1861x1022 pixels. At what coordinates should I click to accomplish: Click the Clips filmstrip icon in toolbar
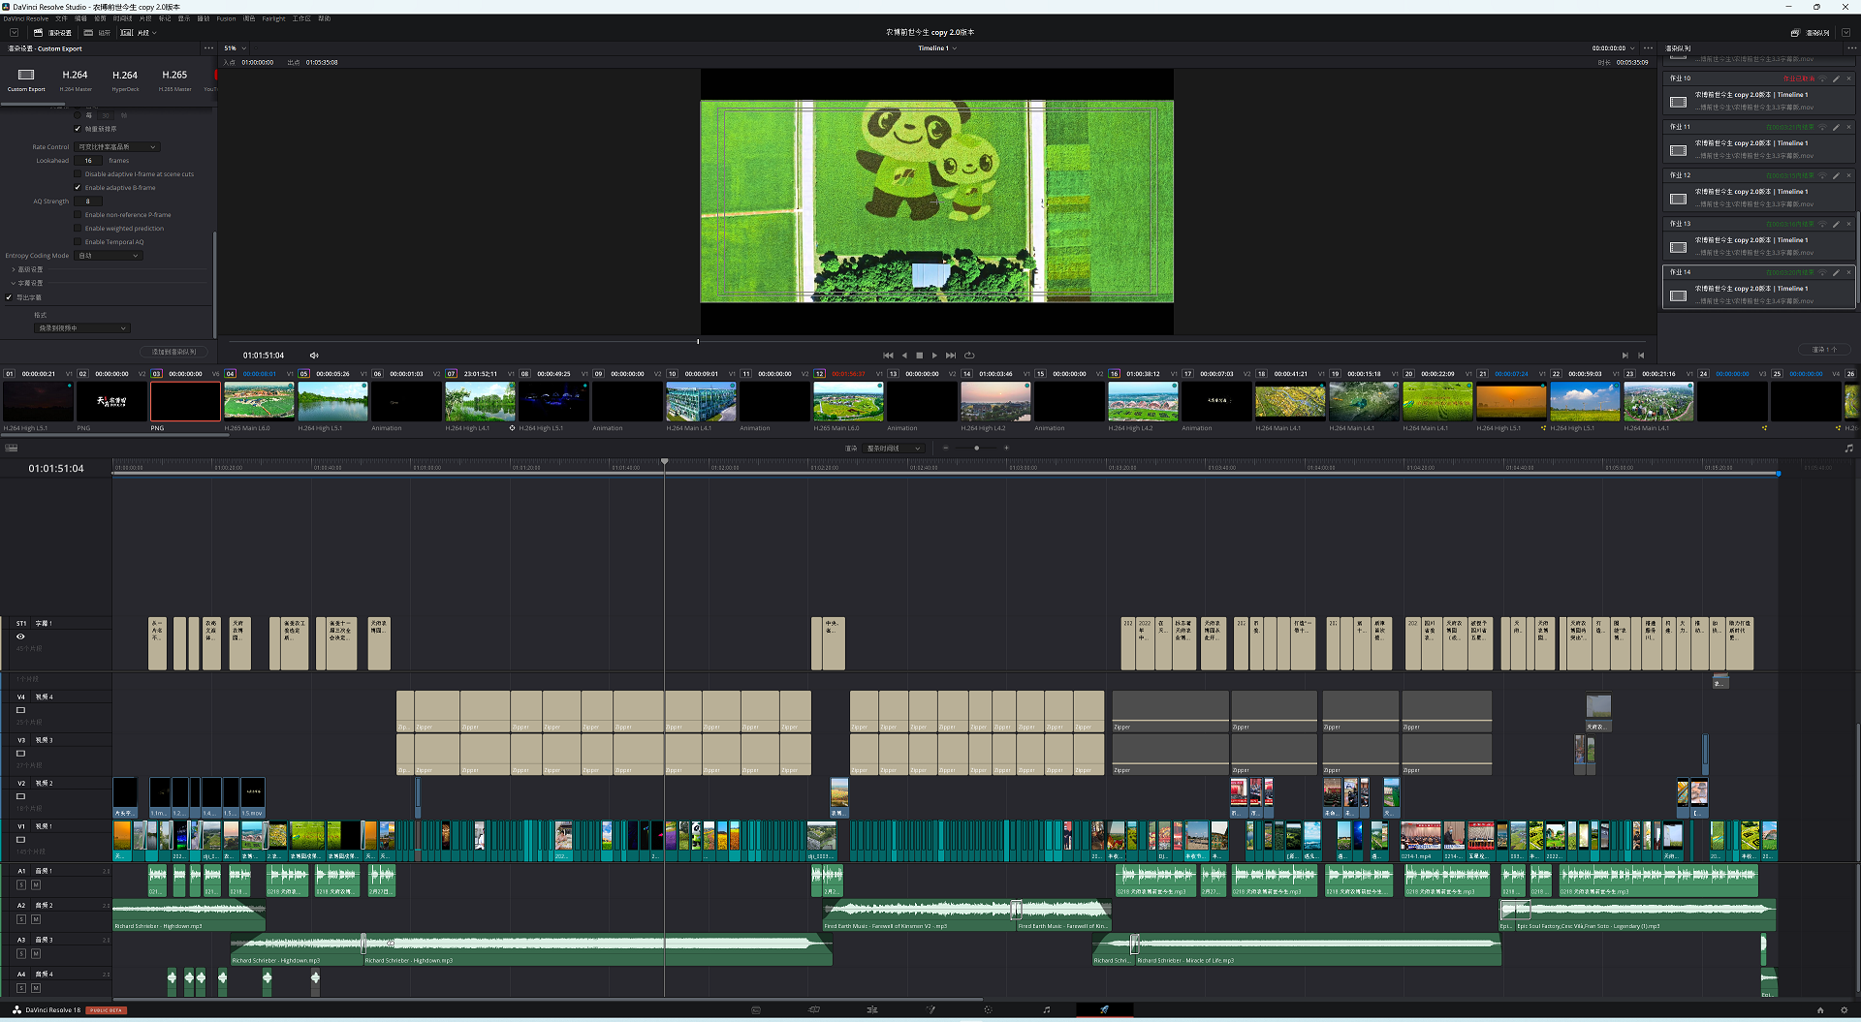127,33
